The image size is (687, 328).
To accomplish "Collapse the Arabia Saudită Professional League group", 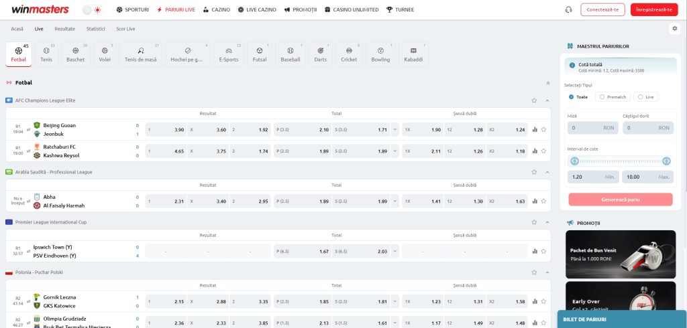I will point(547,172).
